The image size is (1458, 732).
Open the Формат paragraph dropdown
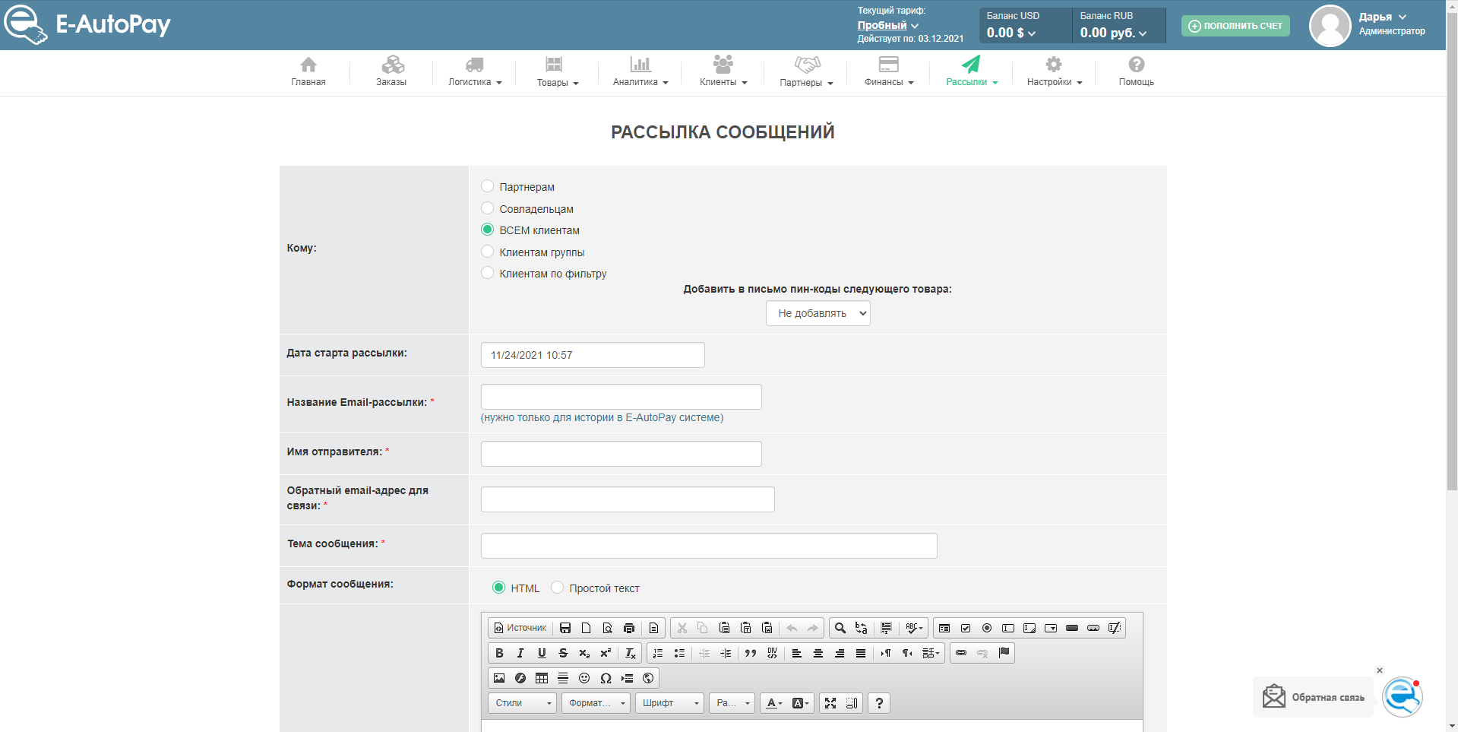pos(596,703)
